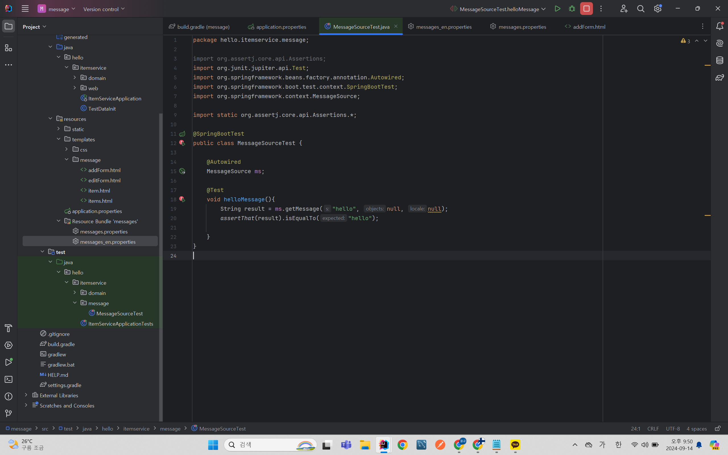Toggle read-only lock icon in status bar
Image resolution: width=728 pixels, height=455 pixels.
pos(718,428)
